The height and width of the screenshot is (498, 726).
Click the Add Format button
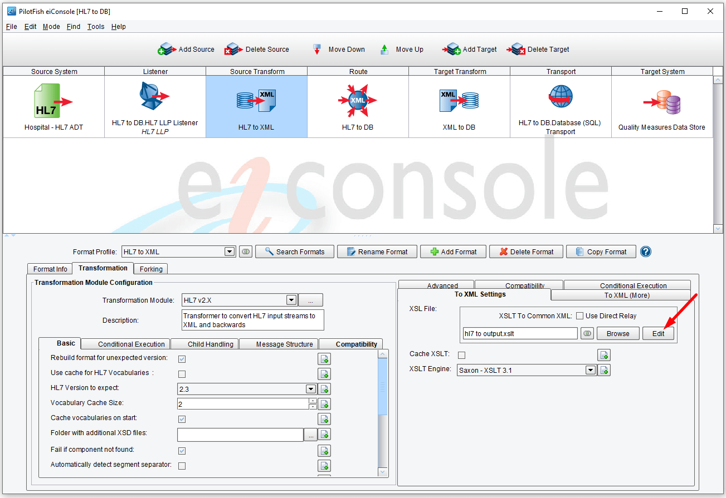452,252
